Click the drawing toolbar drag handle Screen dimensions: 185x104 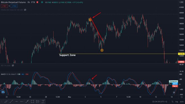(x=1, y=101)
